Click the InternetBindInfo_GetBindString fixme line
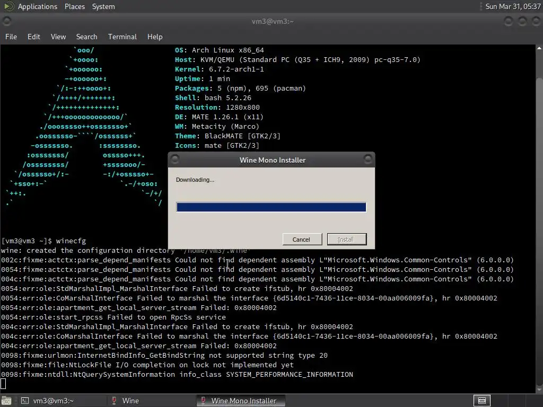 164,356
